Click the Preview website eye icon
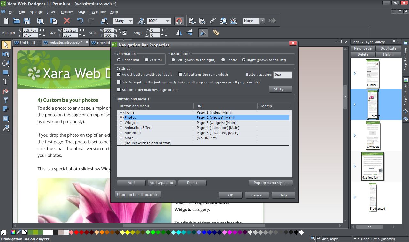This screenshot has width=409, height=242. click(202, 21)
